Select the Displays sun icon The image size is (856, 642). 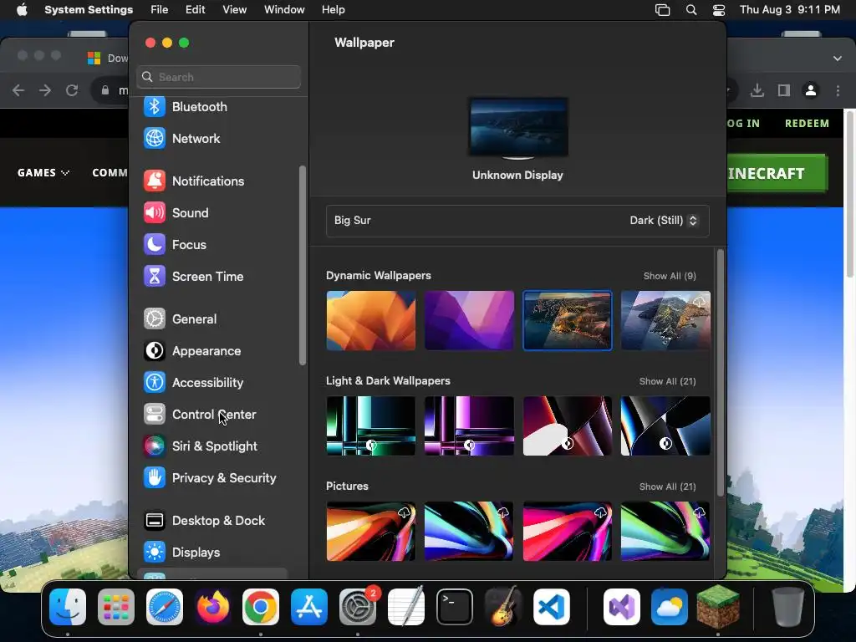155,552
